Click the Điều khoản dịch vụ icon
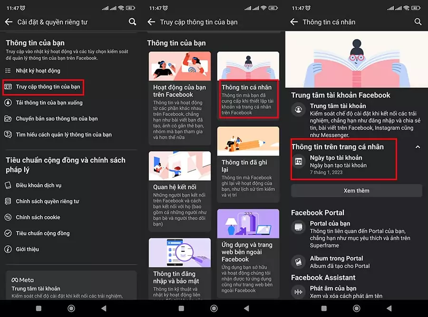Screen dimensions: 428x317 [x=8, y=185]
